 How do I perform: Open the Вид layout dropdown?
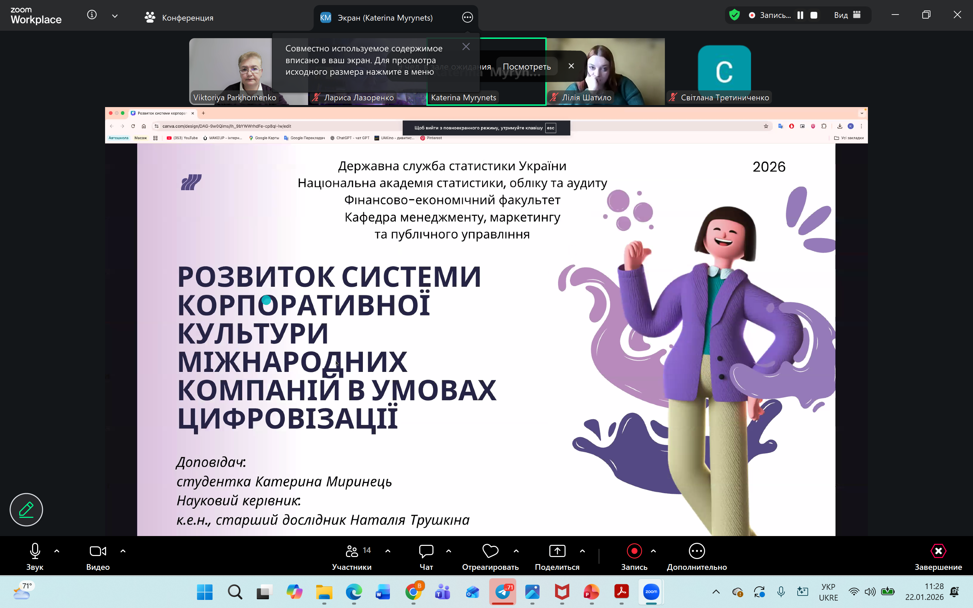pos(847,15)
